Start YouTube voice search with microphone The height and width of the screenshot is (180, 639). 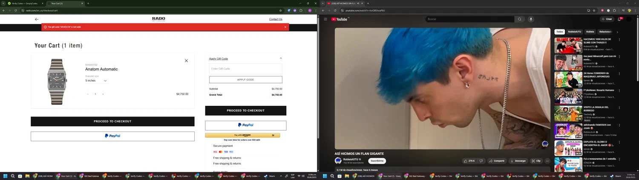(x=531, y=19)
